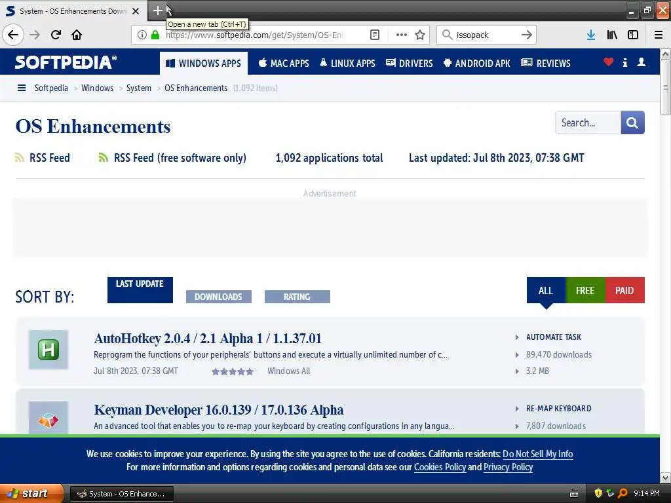
Task: Open the page actions three-dot menu
Action: click(x=402, y=35)
